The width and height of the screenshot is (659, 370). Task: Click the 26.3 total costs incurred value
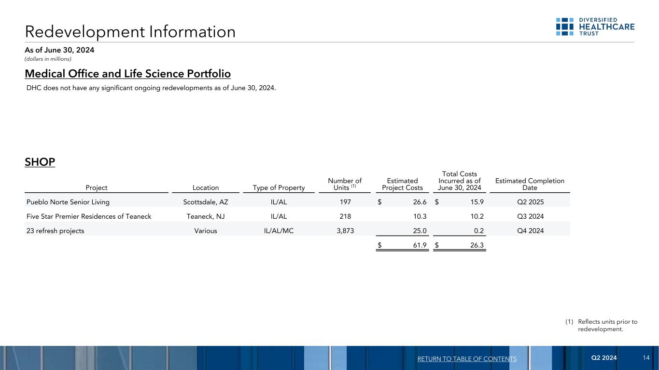(477, 246)
